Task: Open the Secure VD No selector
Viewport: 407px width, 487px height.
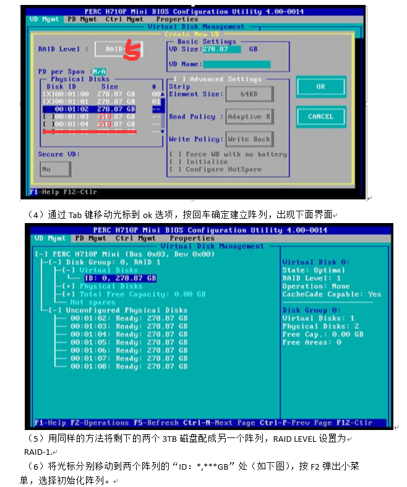Action: click(55, 169)
